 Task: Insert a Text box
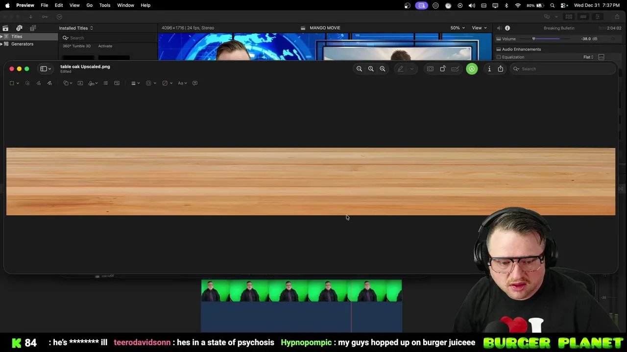80,83
